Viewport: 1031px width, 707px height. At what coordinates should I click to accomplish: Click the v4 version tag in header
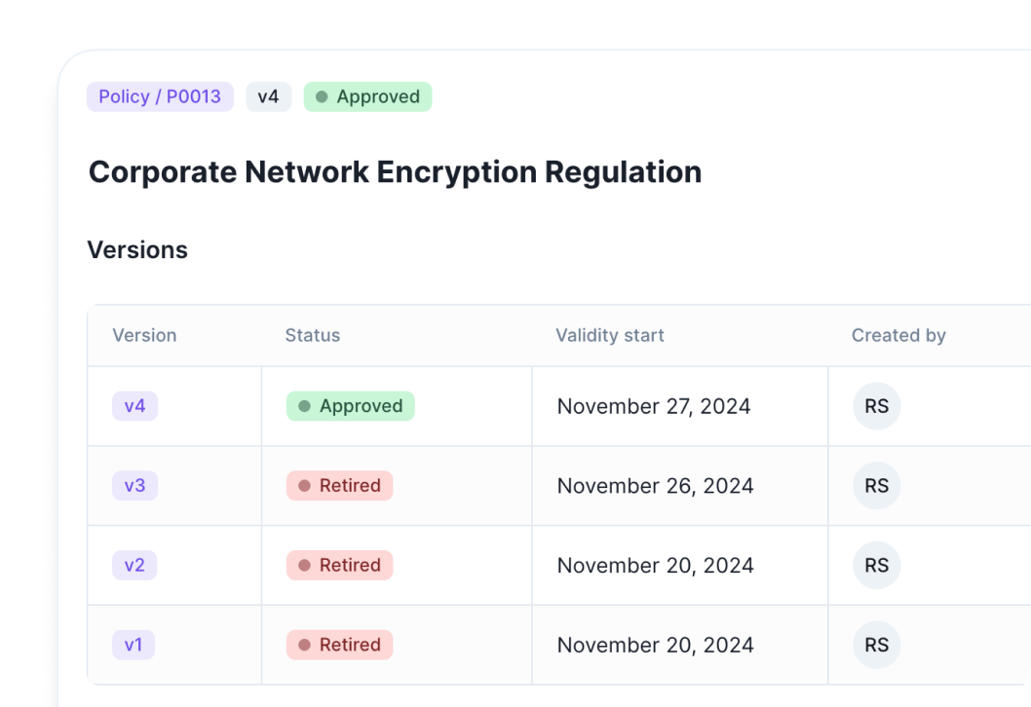coord(268,96)
